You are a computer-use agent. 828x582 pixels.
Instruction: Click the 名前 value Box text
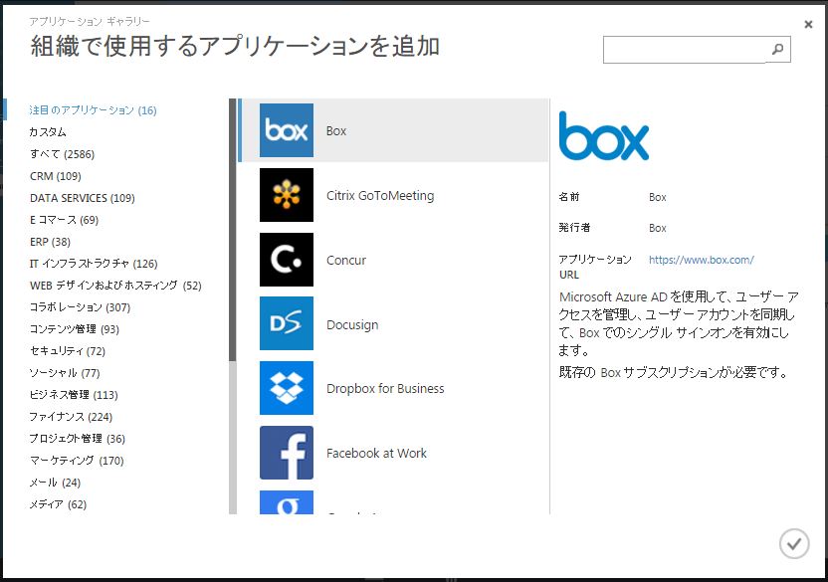(658, 197)
